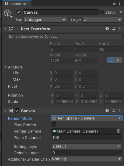Click the Height field showing 692
Viewport: 124px width, 166px height.
pyautogui.click(x=86, y=61)
